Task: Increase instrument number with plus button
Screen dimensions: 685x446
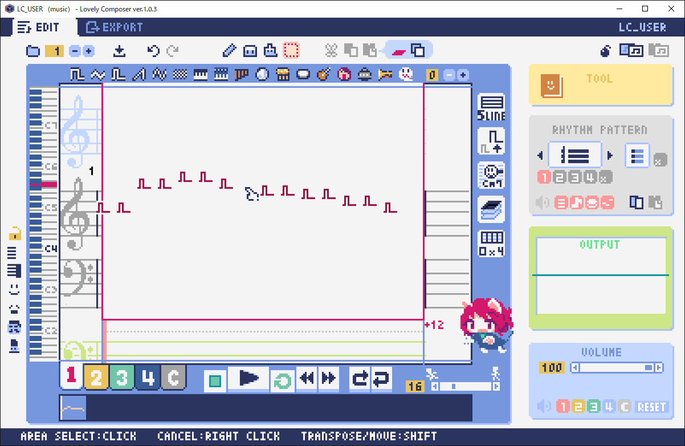Action: 462,75
